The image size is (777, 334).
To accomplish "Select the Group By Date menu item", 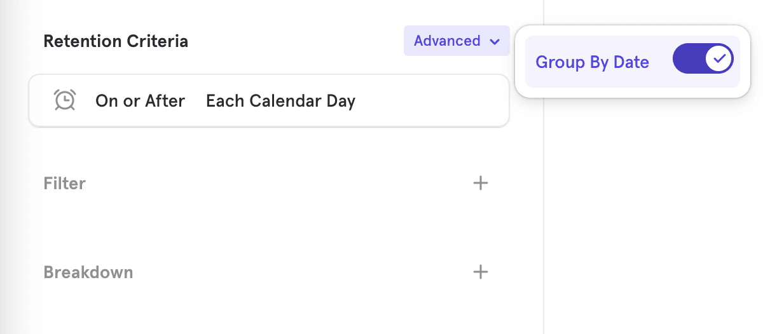I will coord(632,62).
